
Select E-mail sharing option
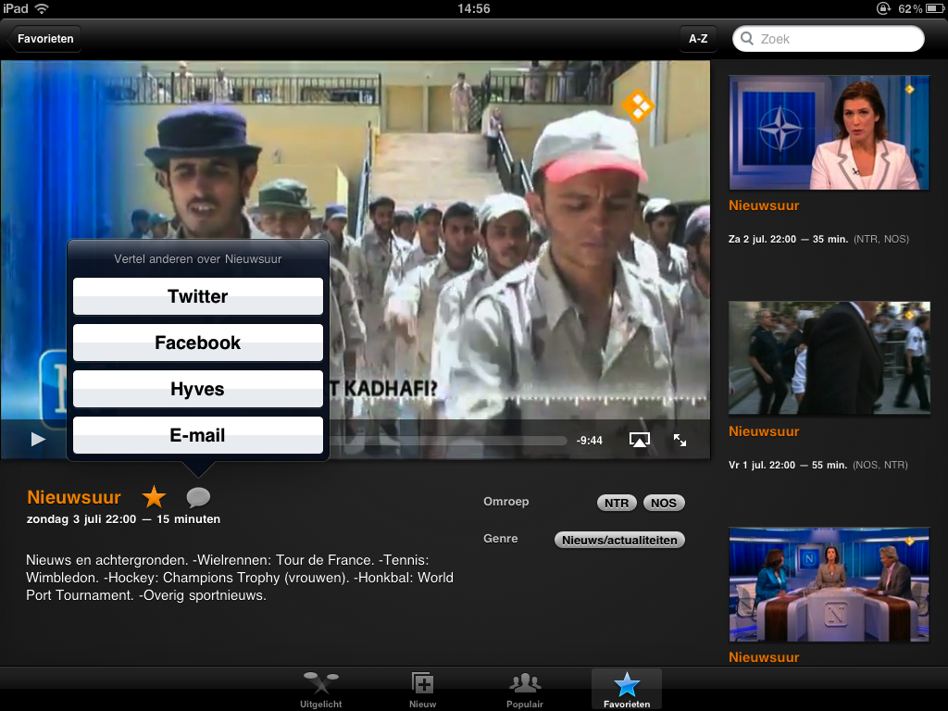[198, 435]
